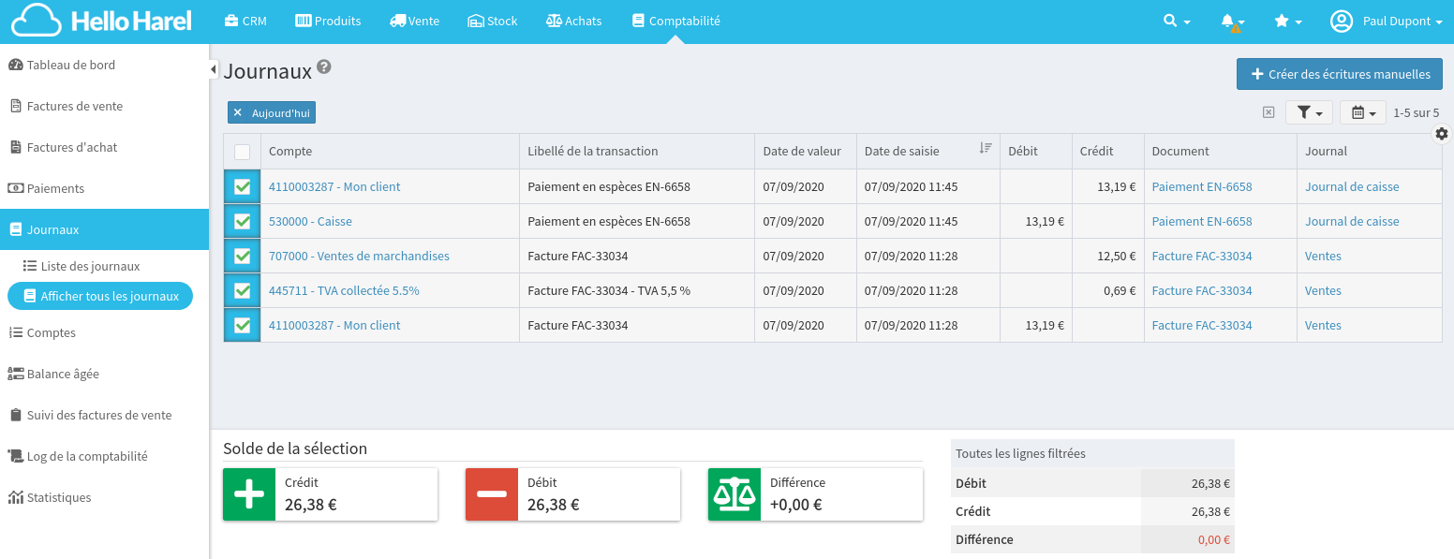Toggle the select-all checkbox in table header
Viewport: 1454px width, 559px height.
tap(242, 152)
